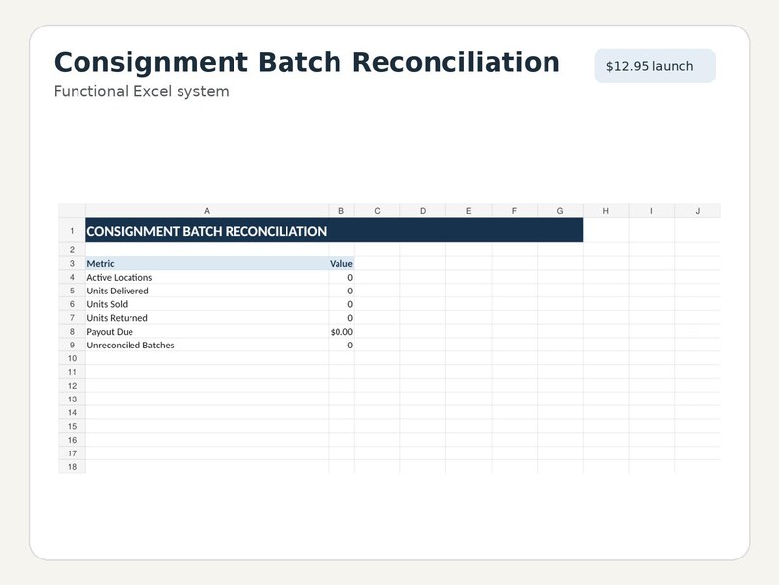779x585 pixels.
Task: Select column J header
Action: coord(697,211)
